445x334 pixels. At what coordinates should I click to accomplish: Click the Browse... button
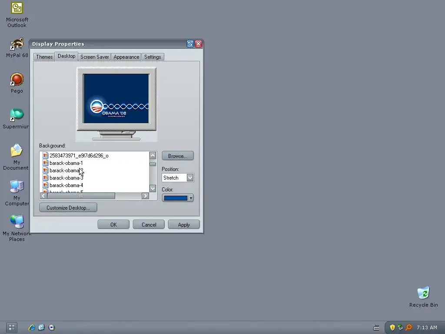(178, 156)
